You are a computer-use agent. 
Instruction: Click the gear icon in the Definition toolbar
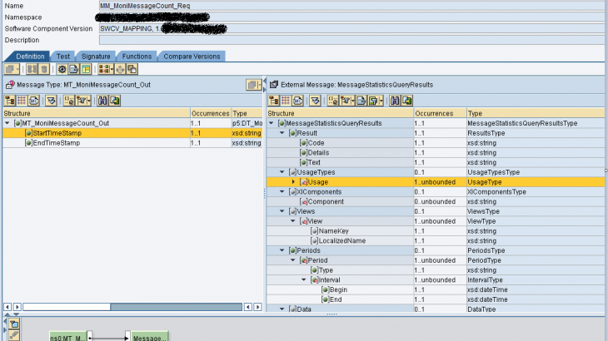click(x=62, y=69)
